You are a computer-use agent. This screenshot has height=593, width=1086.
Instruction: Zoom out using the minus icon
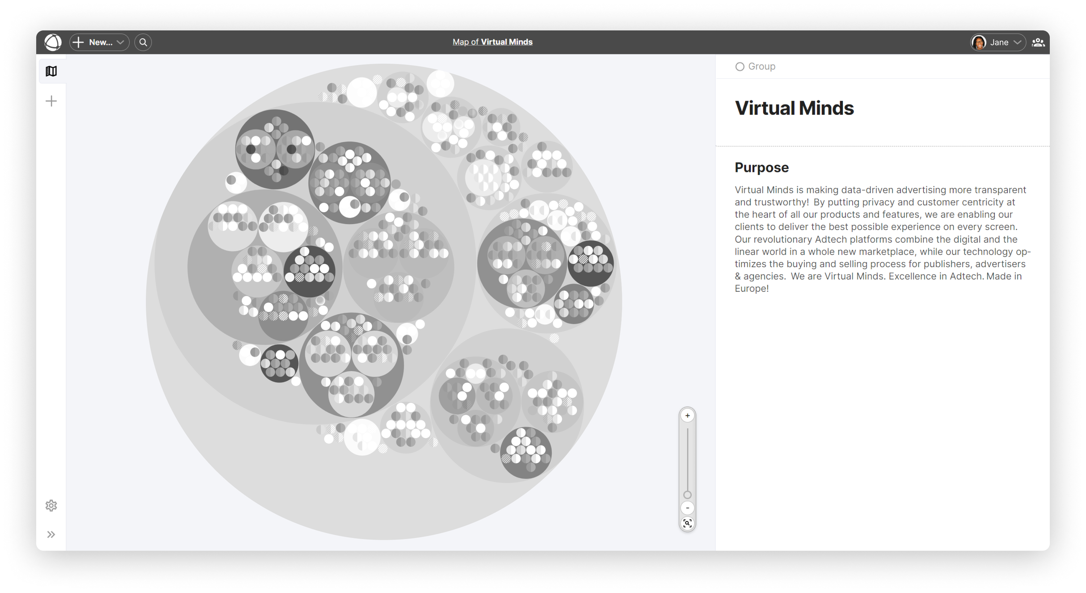click(x=687, y=508)
